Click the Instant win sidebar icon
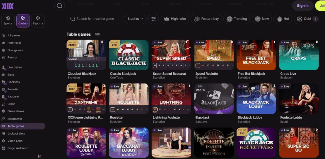This screenshot has height=159, width=325. [3, 119]
